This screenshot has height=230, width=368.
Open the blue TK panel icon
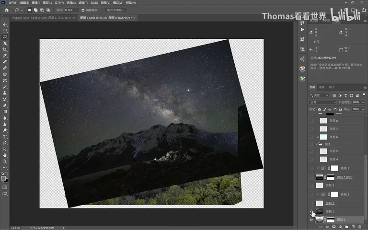[302, 69]
